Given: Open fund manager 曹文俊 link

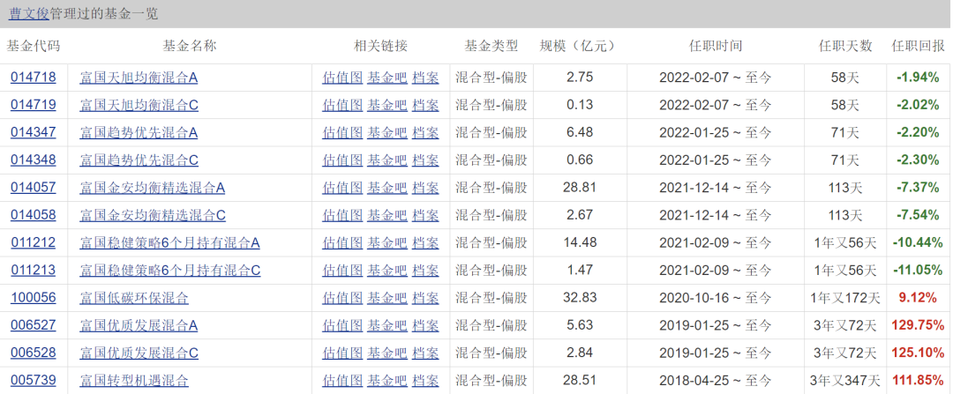Looking at the screenshot, I should (x=28, y=14).
